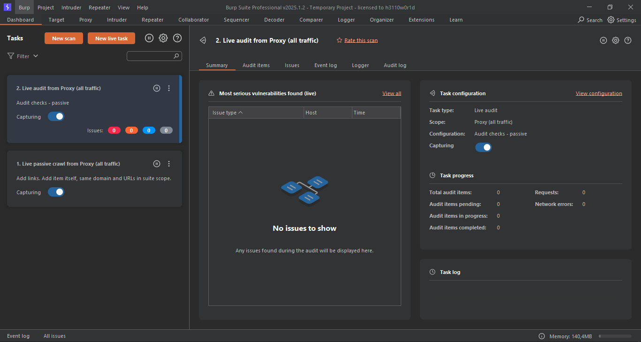
Task: Open Event log in status bar
Action: (18, 336)
